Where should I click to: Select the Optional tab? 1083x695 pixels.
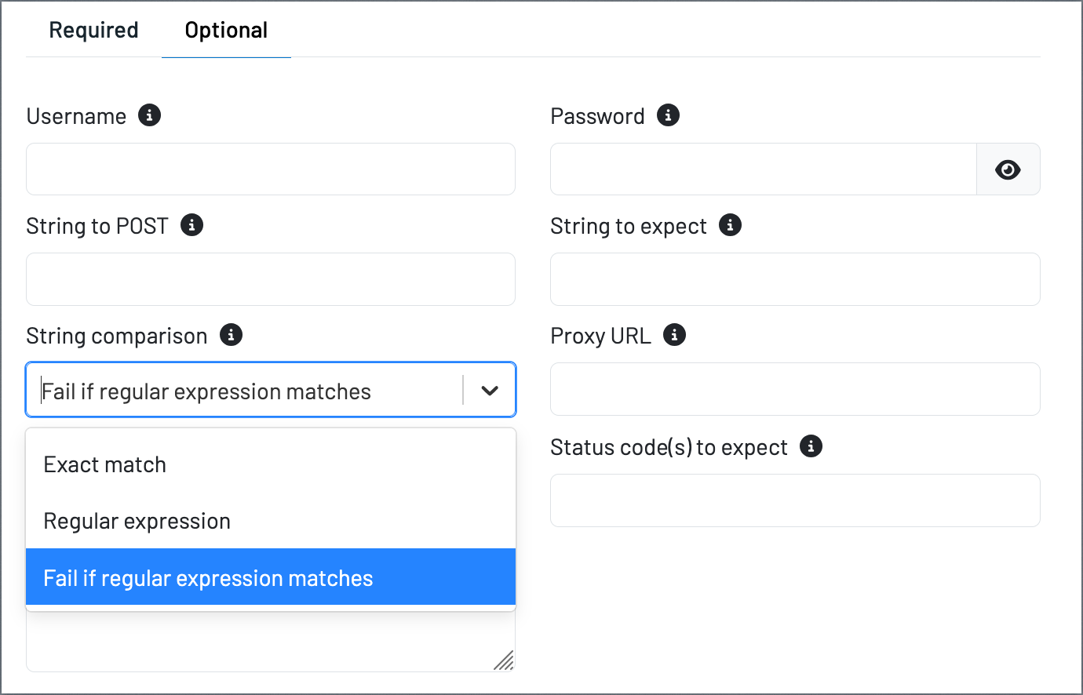click(x=226, y=30)
